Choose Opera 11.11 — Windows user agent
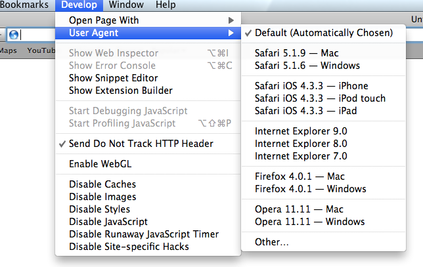The width and height of the screenshot is (423, 267). point(309,222)
